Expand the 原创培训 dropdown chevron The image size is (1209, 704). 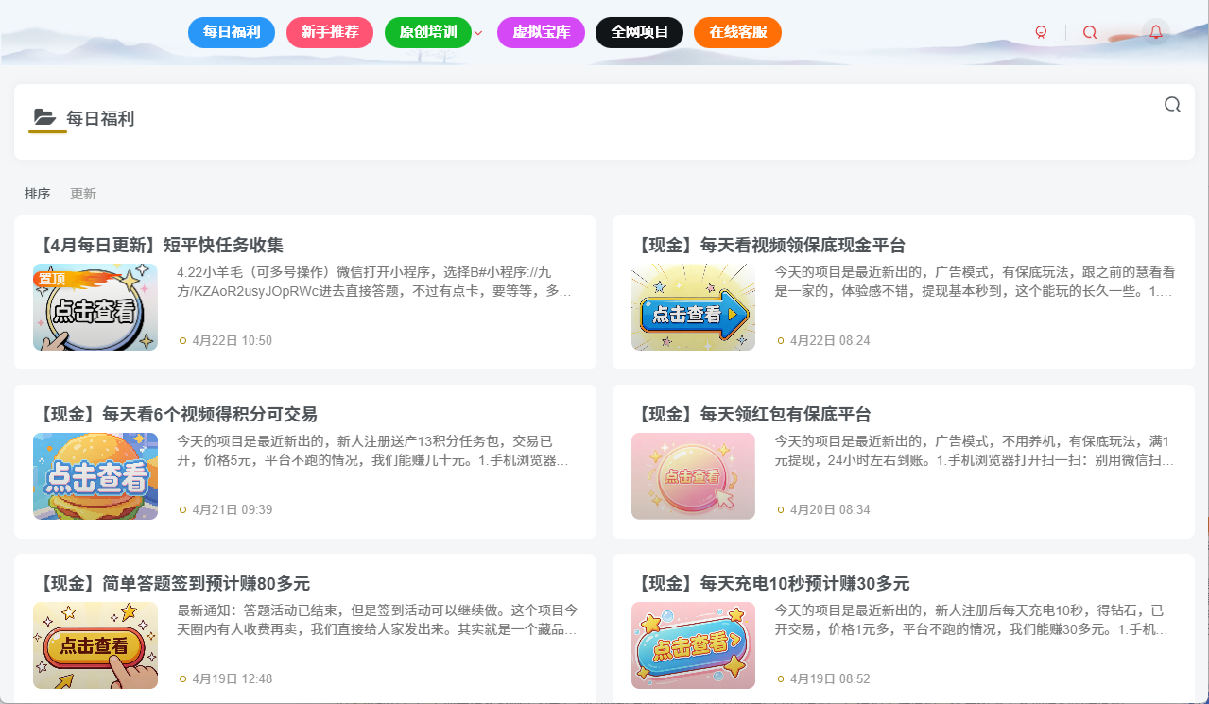click(477, 31)
